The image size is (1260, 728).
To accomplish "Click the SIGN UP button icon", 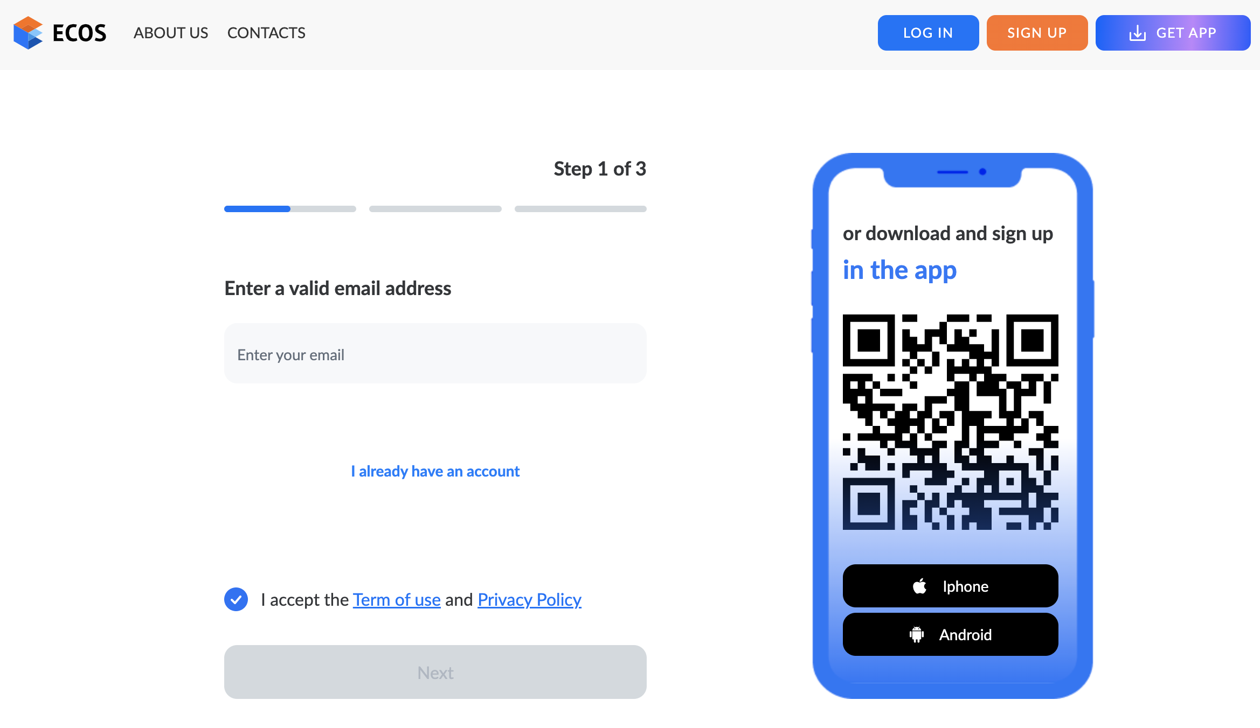I will pyautogui.click(x=1036, y=33).
